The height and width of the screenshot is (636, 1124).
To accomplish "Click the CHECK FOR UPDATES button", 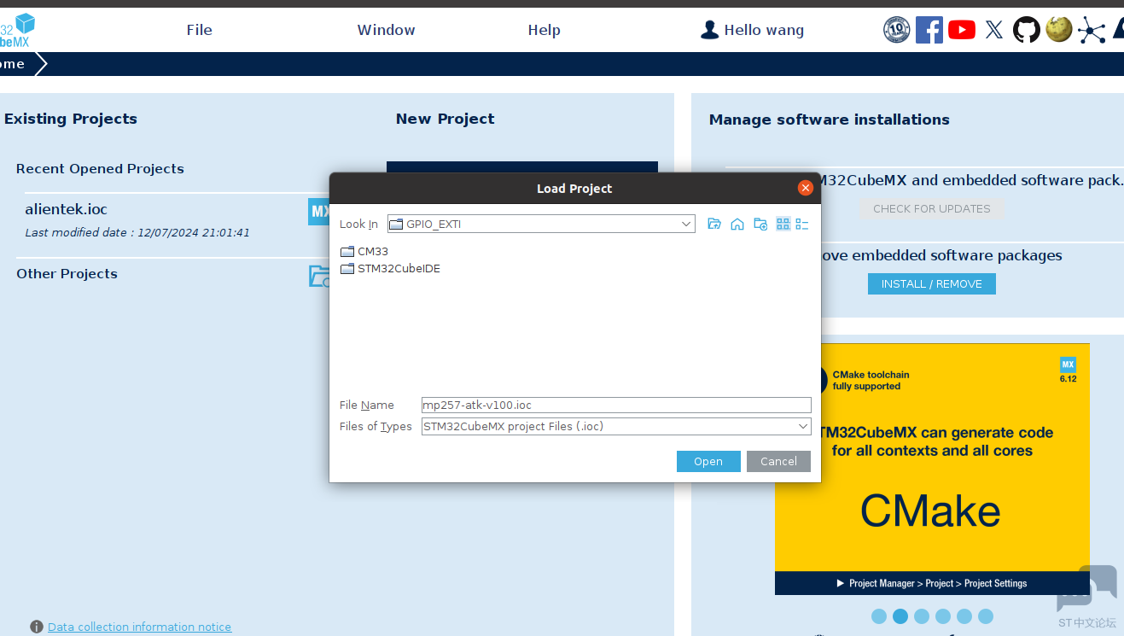I will point(932,208).
